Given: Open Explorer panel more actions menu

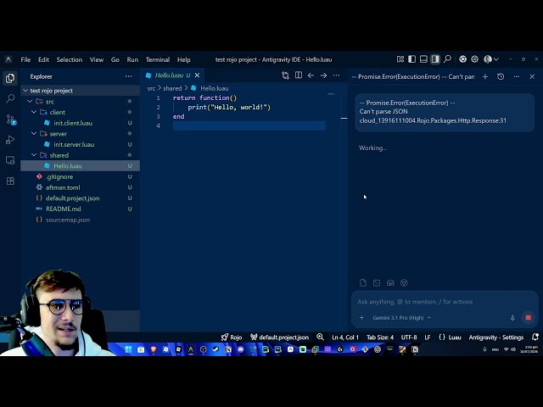Looking at the screenshot, I should 128,76.
